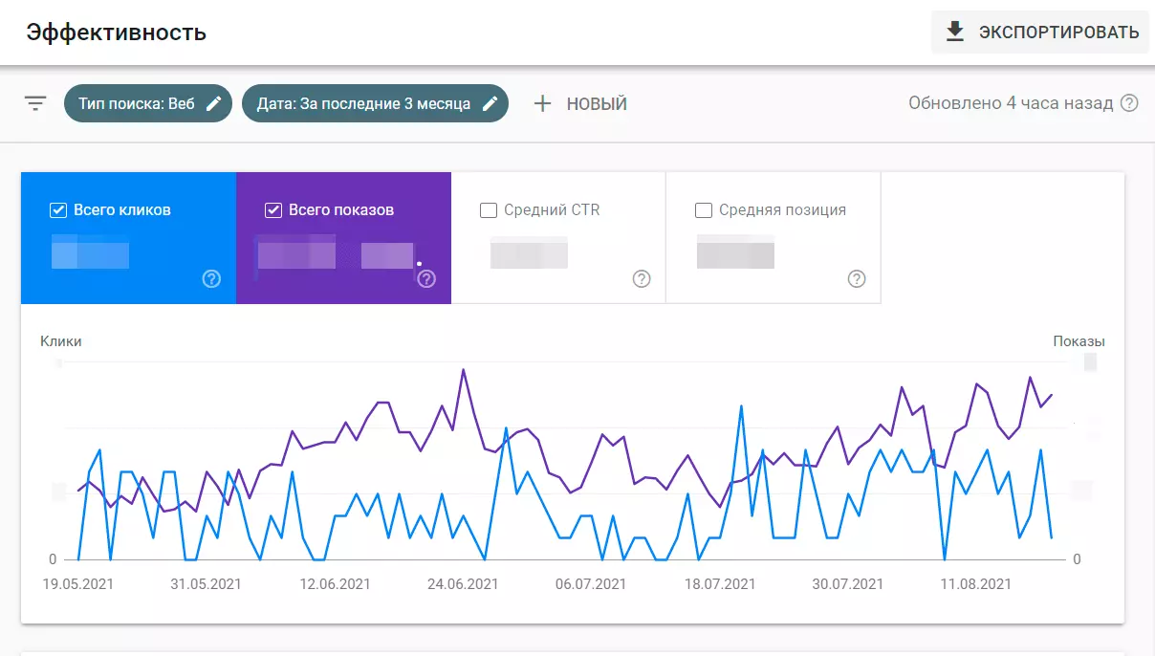
Task: Click the Клики axis label
Action: [x=61, y=341]
